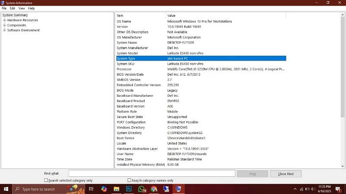
Task: Select the Installed Physical Memory (RAM) row
Action: click(201, 165)
